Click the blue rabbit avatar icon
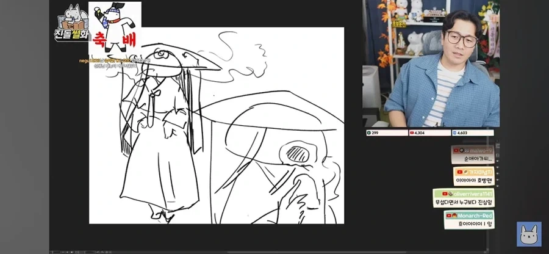This screenshot has height=254, width=549. click(x=529, y=234)
